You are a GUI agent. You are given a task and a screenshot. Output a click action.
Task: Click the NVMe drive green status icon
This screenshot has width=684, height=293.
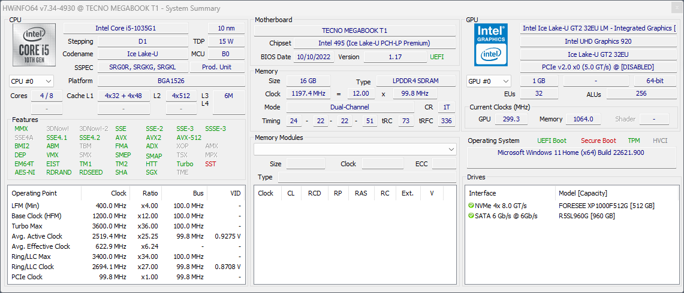point(471,206)
